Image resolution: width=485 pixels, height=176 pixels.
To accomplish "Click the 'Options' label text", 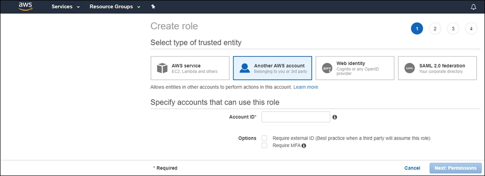I will (x=247, y=138).
